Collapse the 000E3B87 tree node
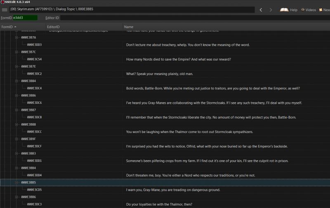The image size is (330, 208). 16,110
